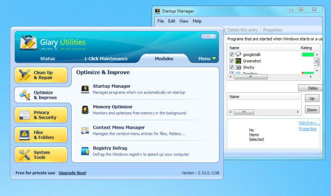
Task: Open the Help menu in Startup Manager
Action: point(197,21)
